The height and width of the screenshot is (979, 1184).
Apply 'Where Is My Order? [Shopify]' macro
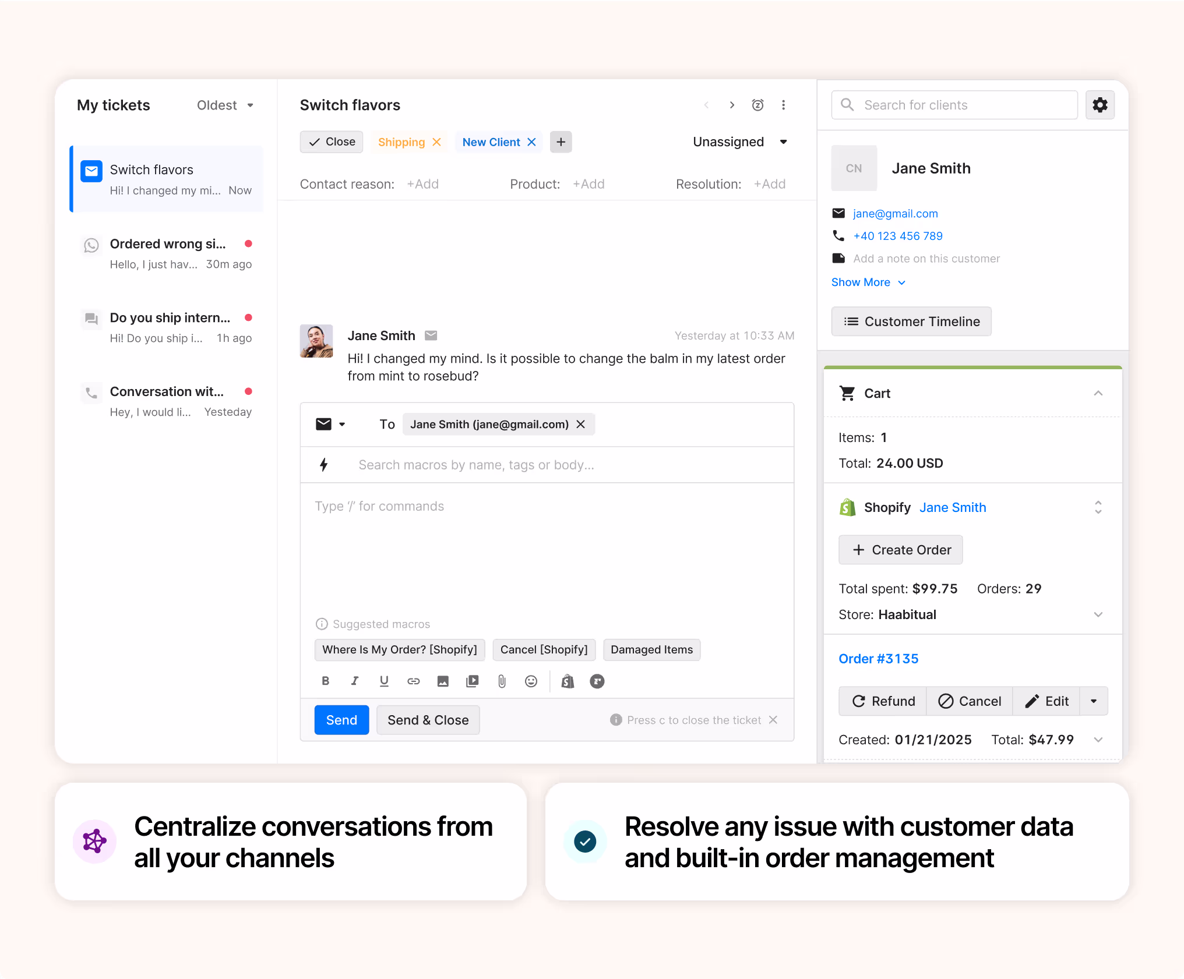point(400,650)
